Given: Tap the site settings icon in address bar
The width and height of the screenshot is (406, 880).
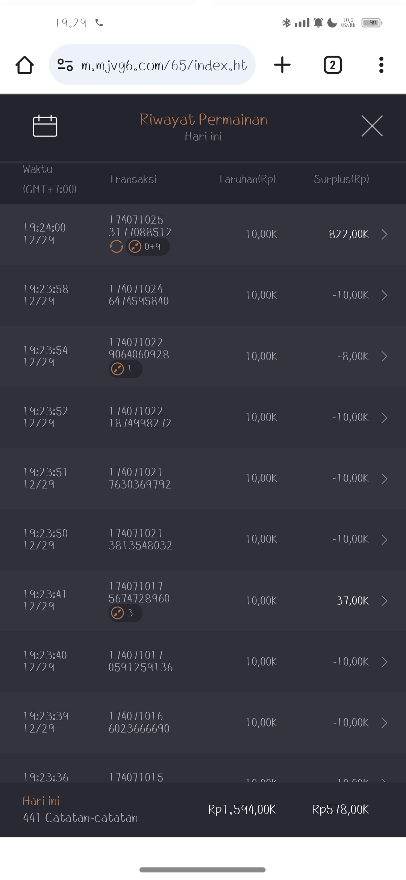Looking at the screenshot, I should coord(65,65).
